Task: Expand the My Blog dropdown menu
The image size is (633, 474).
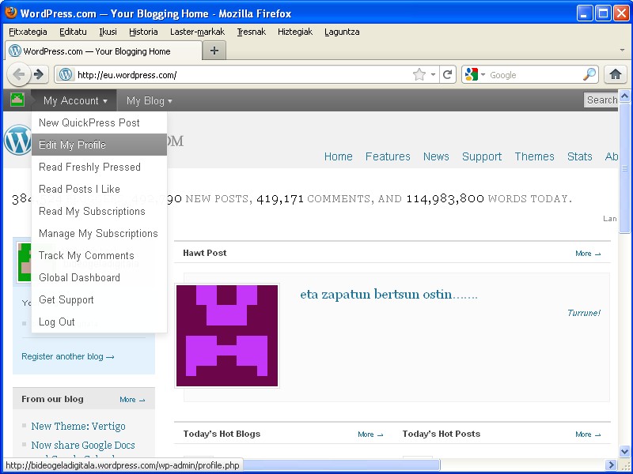Action: click(149, 100)
